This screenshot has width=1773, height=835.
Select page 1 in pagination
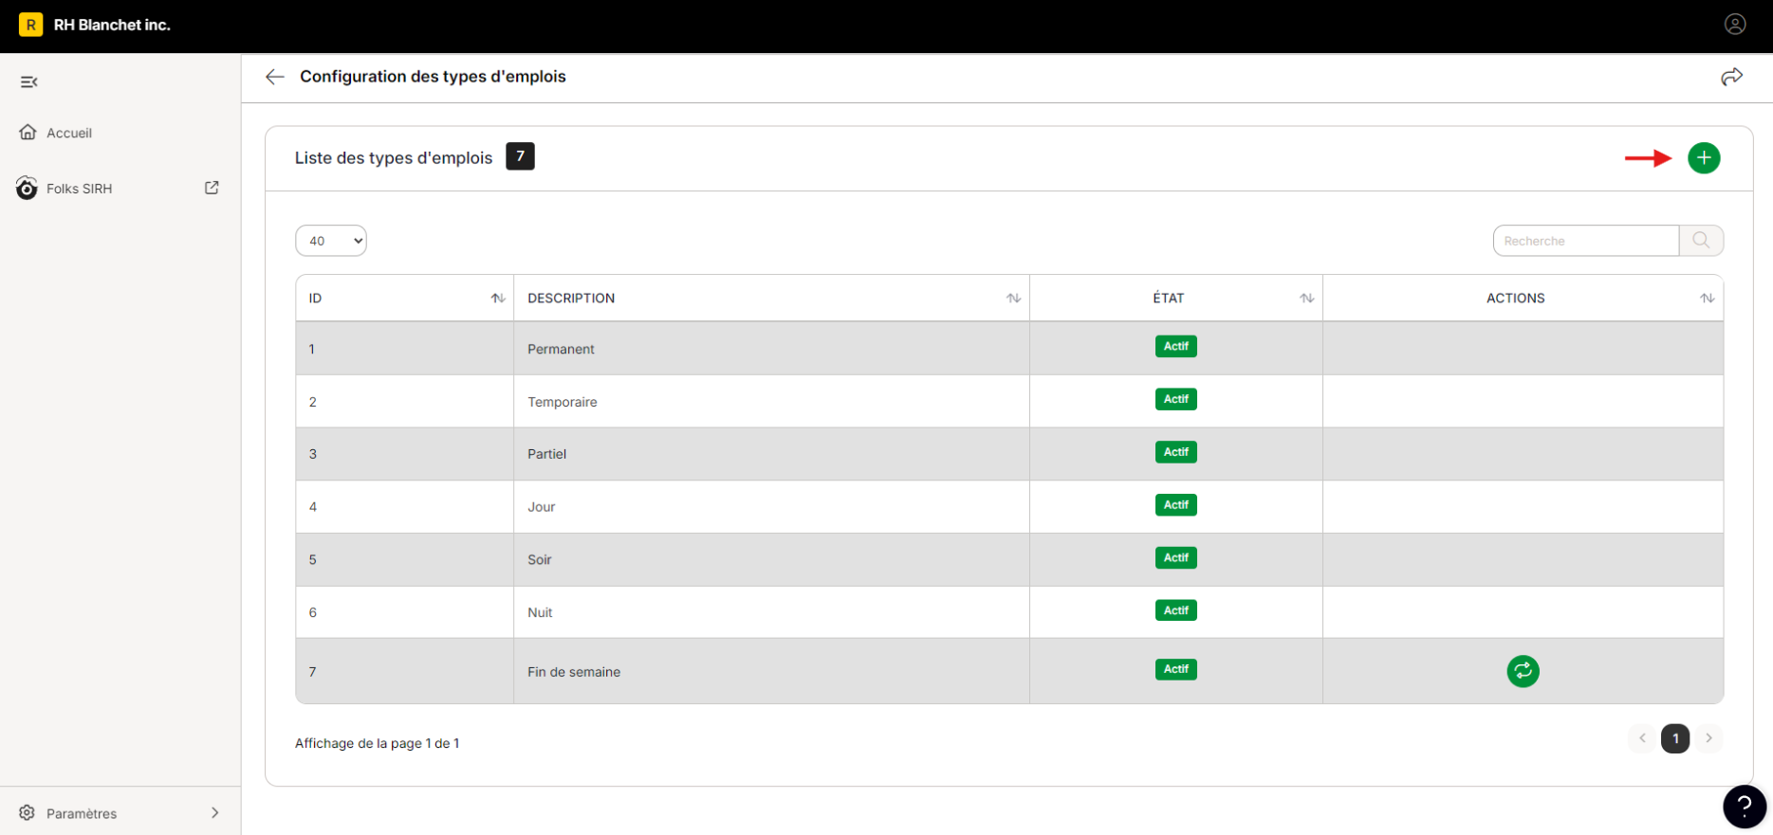(1675, 738)
